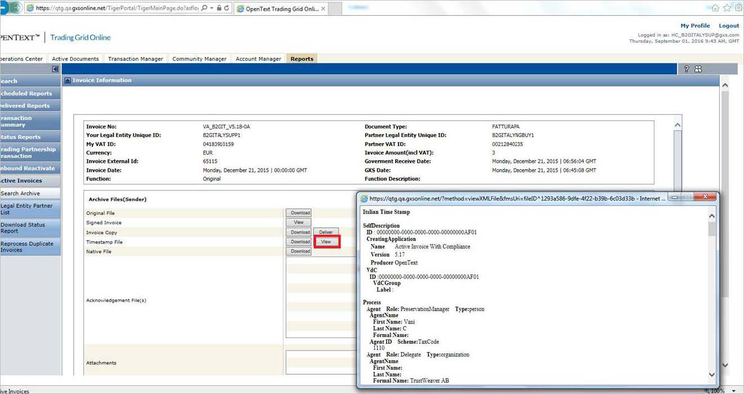Open the Search Archive sidebar item

30,193
